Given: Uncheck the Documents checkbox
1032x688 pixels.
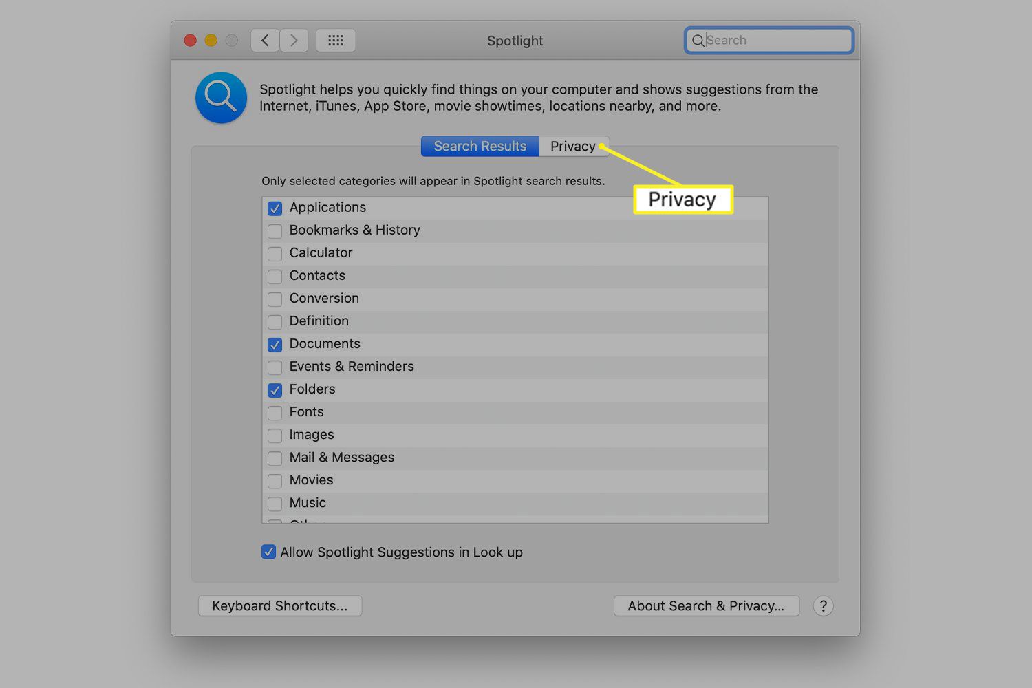Looking at the screenshot, I should [275, 344].
